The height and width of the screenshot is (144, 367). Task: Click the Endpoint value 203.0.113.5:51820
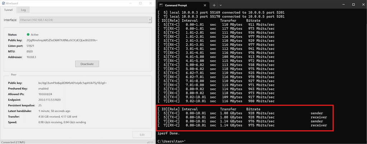pyautogui.click(x=49, y=100)
